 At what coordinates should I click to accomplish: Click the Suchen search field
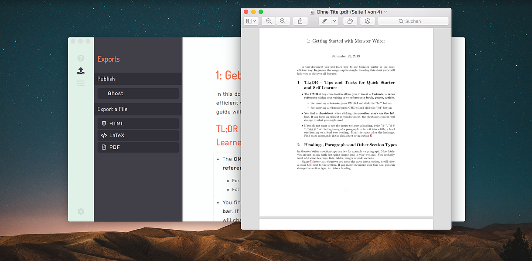tap(413, 21)
